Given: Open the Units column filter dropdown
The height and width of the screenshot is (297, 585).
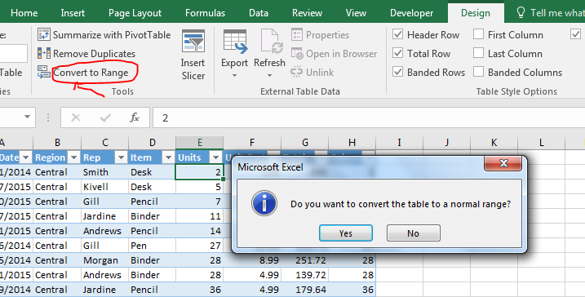Looking at the screenshot, I should pos(215,157).
